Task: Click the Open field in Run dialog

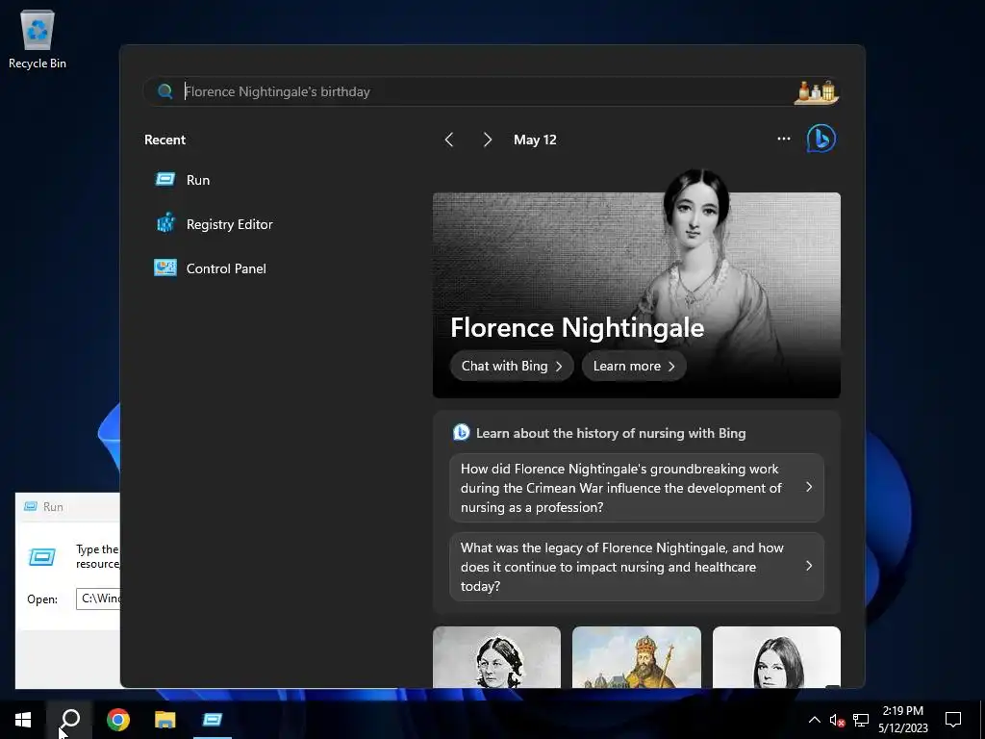Action: [98, 599]
